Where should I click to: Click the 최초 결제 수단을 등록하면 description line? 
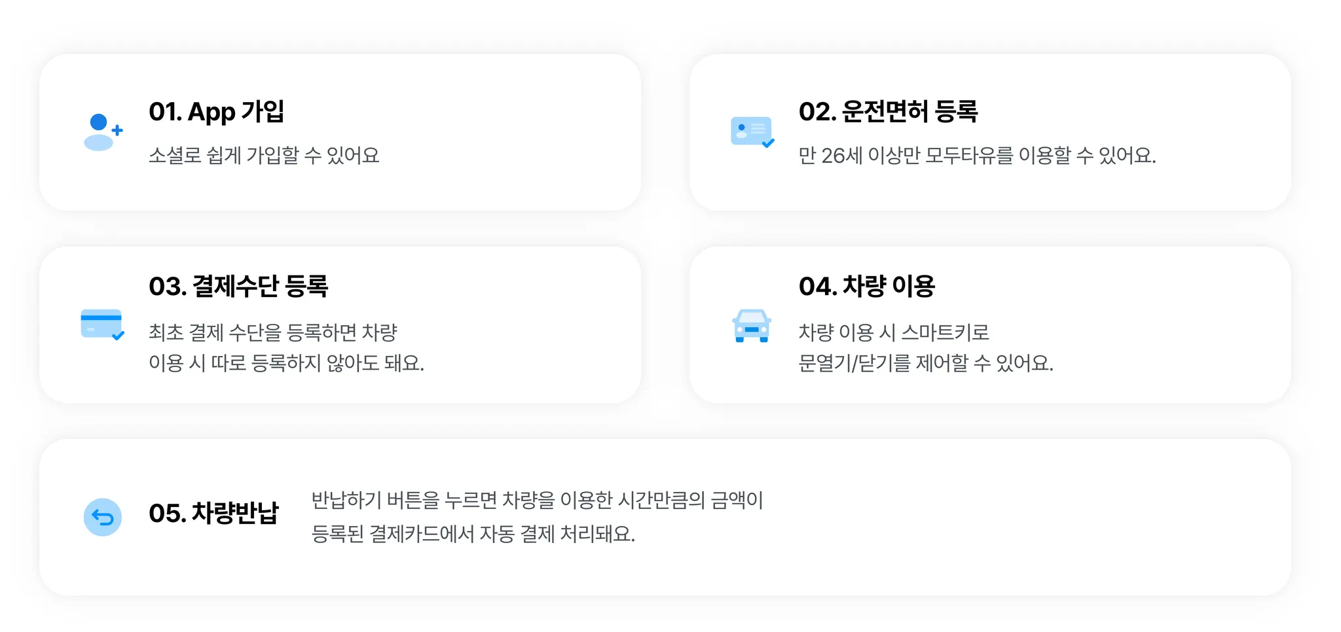[x=273, y=332]
